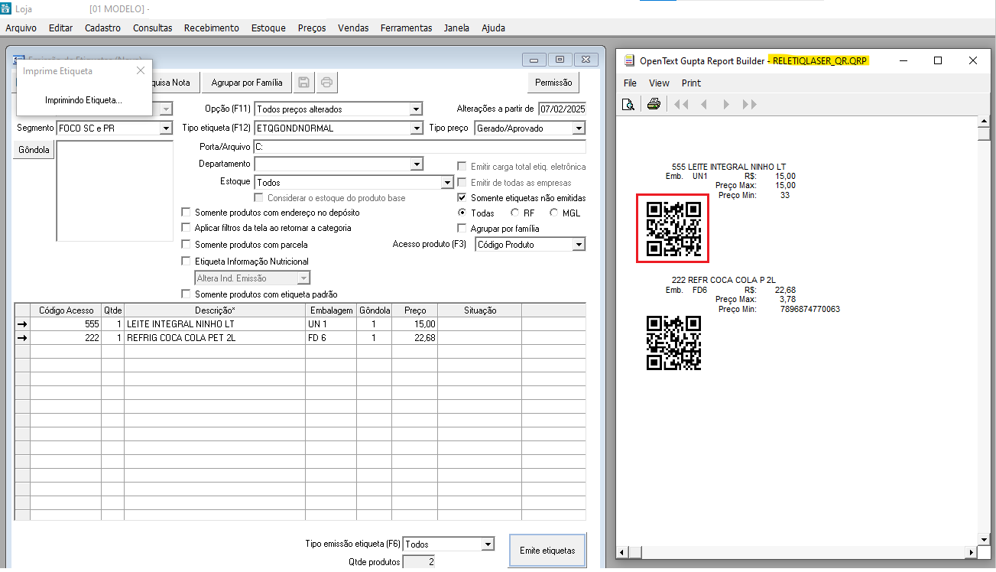Check Etiqueta Informação Nutricional
996x572 pixels.
coord(186,262)
